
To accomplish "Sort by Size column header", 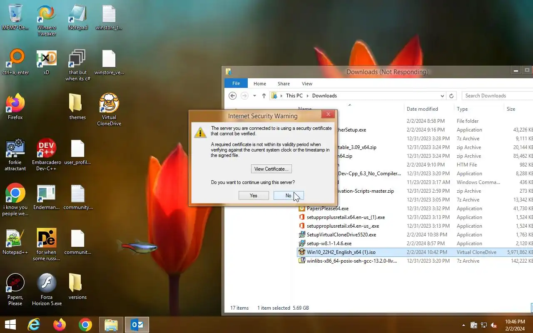I will click(518, 109).
